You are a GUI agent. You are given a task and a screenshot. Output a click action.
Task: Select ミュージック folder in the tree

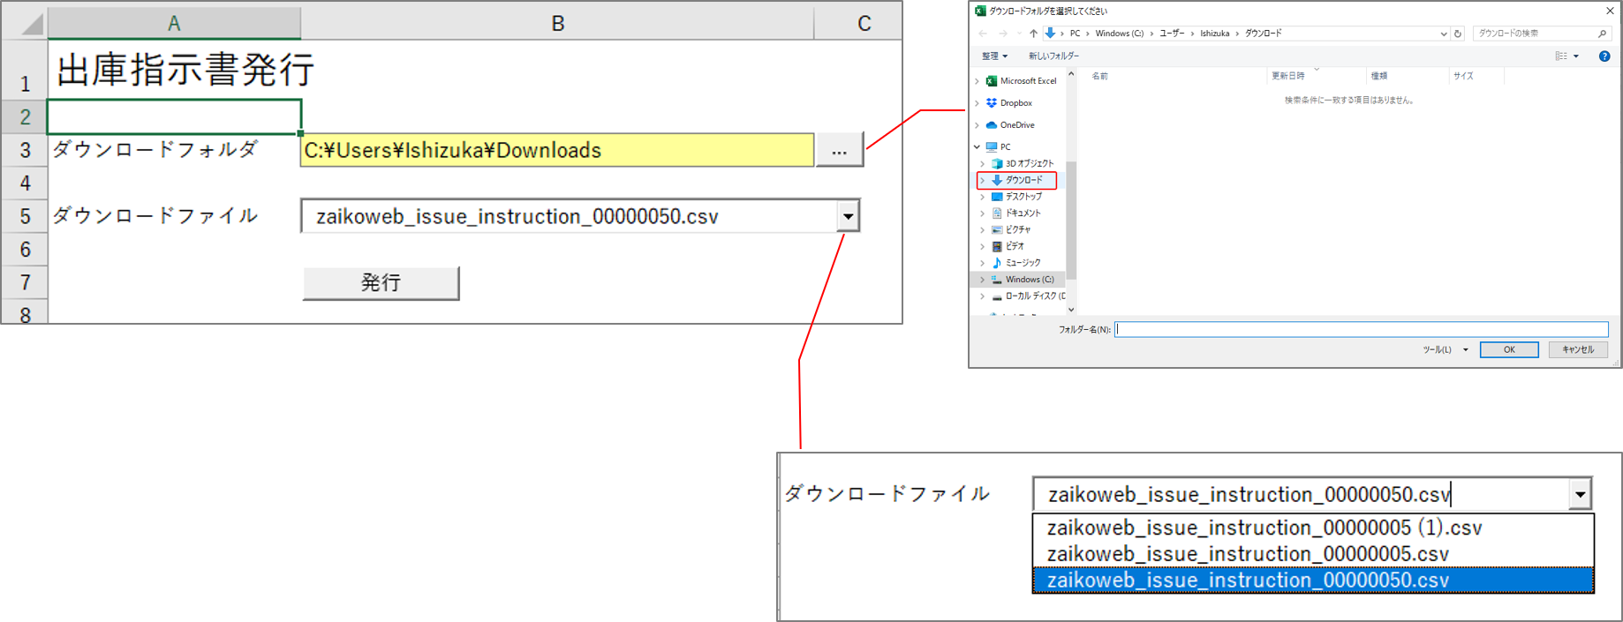coord(1023,263)
